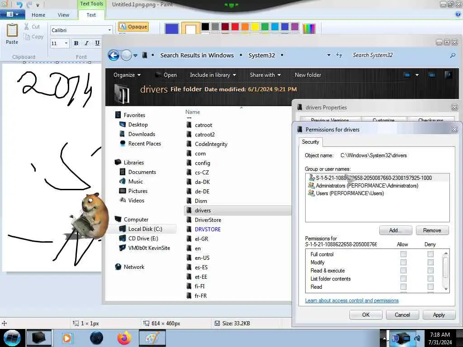Toggle Italic text formatting

[86, 43]
